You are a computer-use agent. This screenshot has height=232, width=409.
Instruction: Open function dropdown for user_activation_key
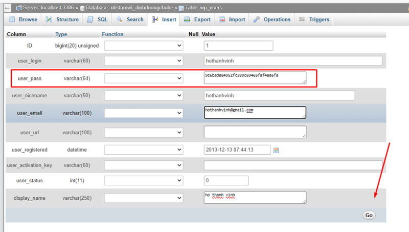tap(144, 165)
